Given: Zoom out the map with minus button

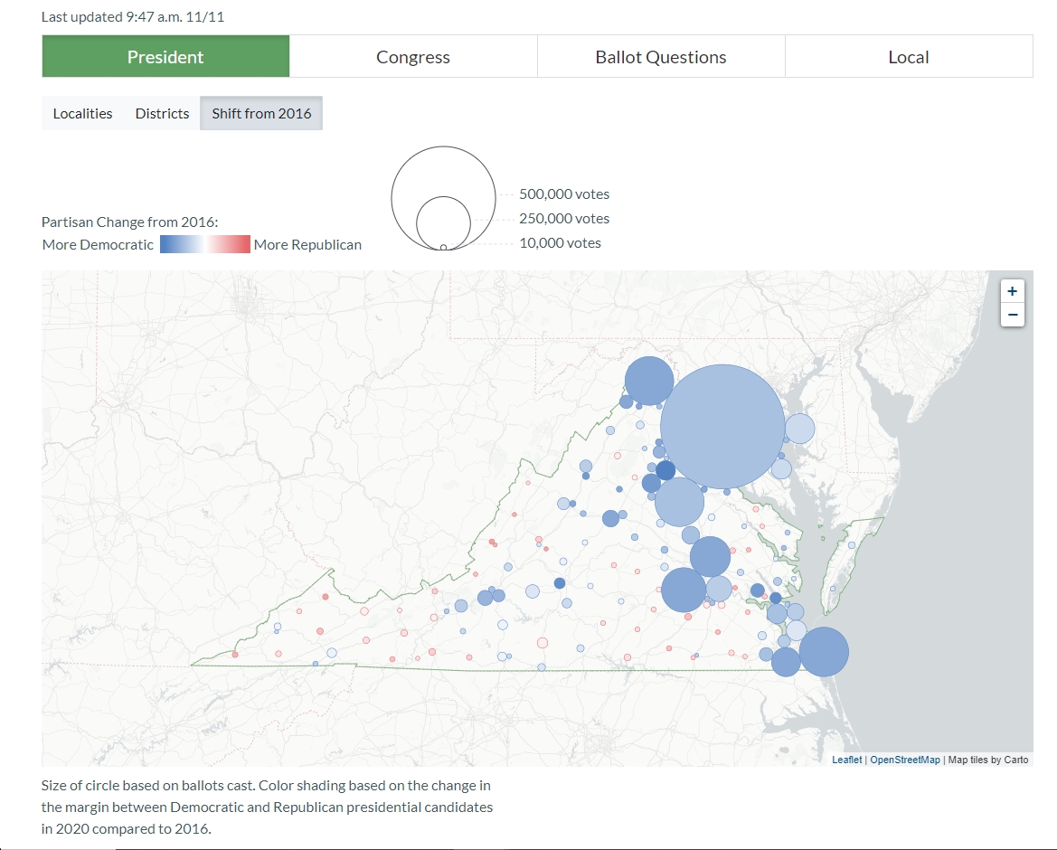Looking at the screenshot, I should pos(1012,315).
